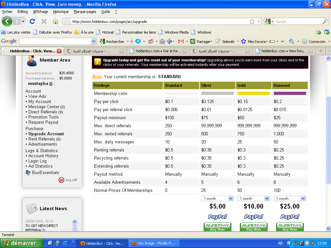The height and width of the screenshot is (248, 331).
Task: Bookmark this page with the star icon
Action: (252, 22)
